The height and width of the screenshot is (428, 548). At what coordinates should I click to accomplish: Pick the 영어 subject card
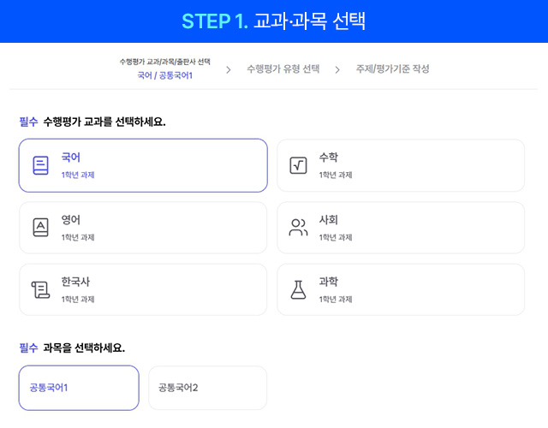click(143, 228)
